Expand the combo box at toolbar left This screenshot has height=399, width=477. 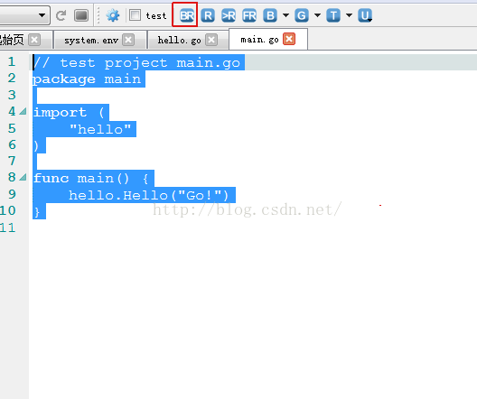(x=42, y=14)
